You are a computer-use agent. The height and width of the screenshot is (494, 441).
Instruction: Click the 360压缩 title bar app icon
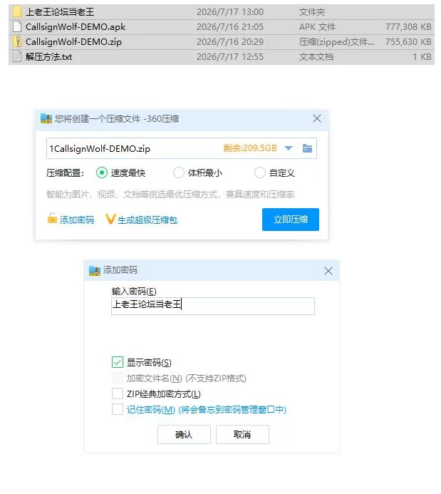[46, 118]
